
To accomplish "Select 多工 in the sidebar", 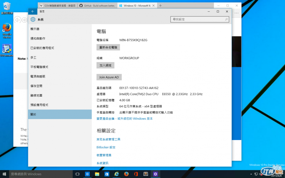I will tap(60, 58).
